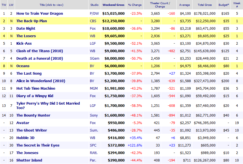Image resolution: width=243 pixels, height=164 pixels.
Task: Open the Avatar movie link
Action: pyautogui.click(x=23, y=123)
